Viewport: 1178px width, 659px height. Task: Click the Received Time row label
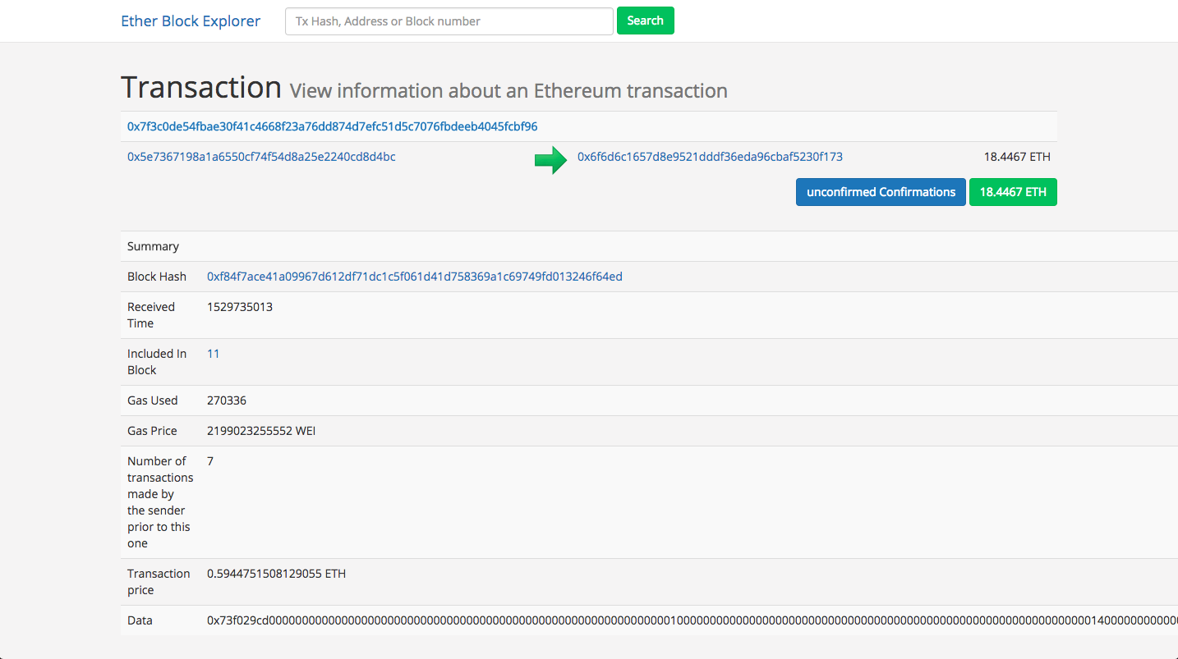[151, 315]
